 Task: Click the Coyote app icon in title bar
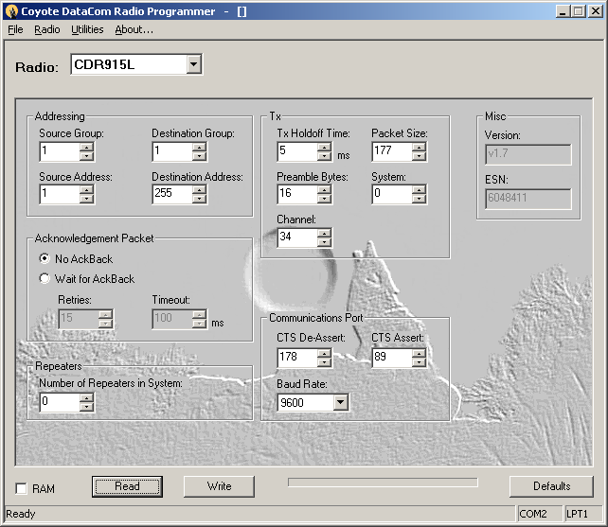tap(12, 11)
